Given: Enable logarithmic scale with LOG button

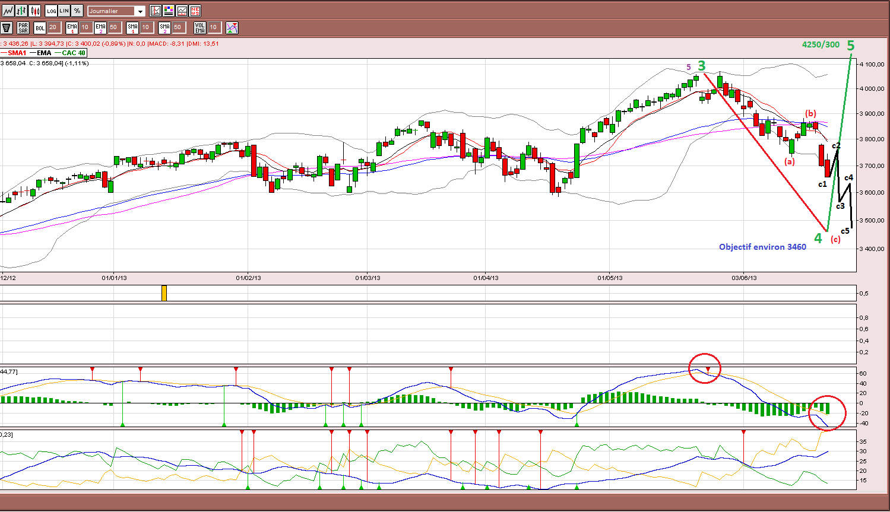Looking at the screenshot, I should point(51,11).
